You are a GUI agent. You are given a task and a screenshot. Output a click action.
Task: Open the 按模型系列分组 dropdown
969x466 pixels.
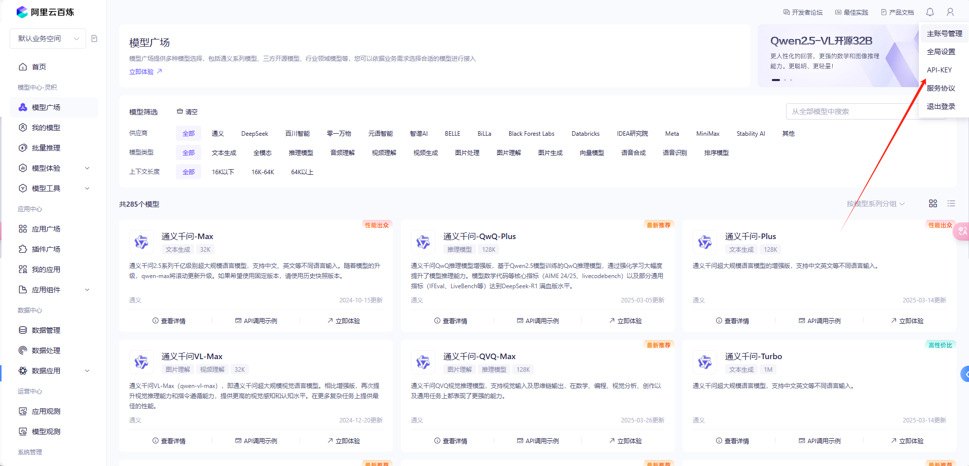(875, 204)
